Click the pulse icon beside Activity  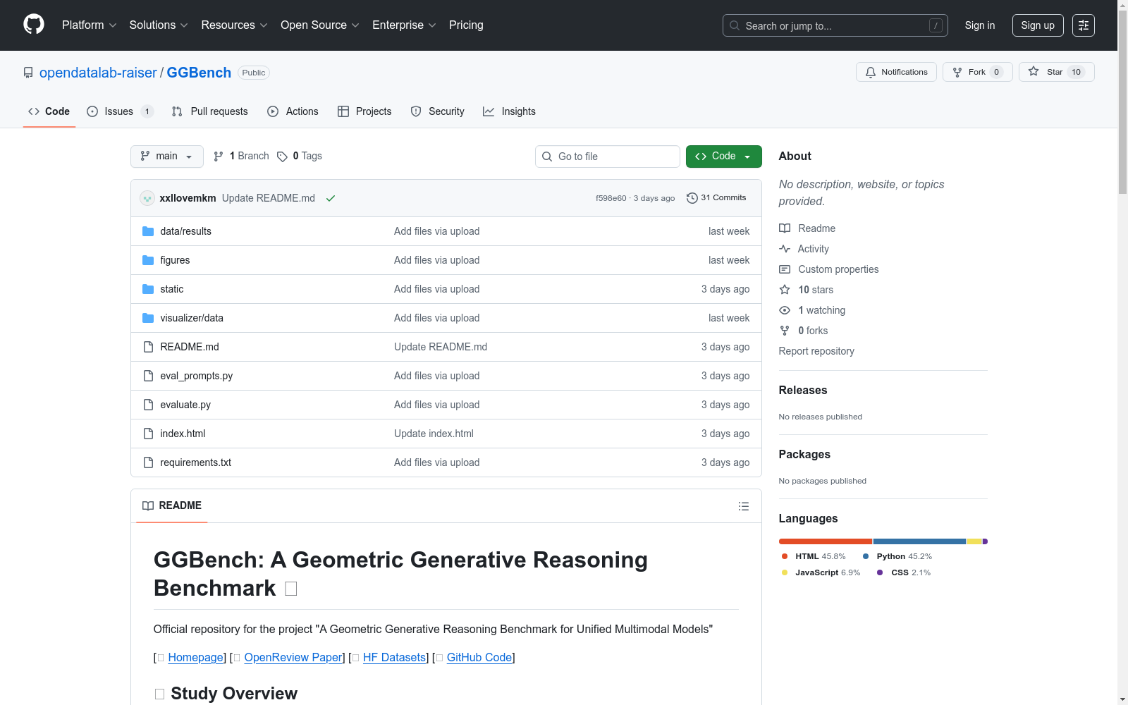[785, 249]
